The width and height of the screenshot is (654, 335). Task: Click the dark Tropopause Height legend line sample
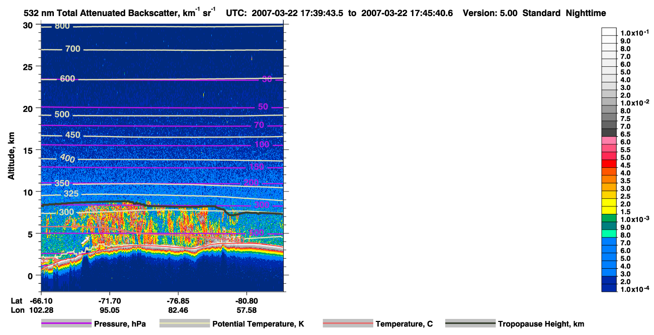tap(470, 324)
